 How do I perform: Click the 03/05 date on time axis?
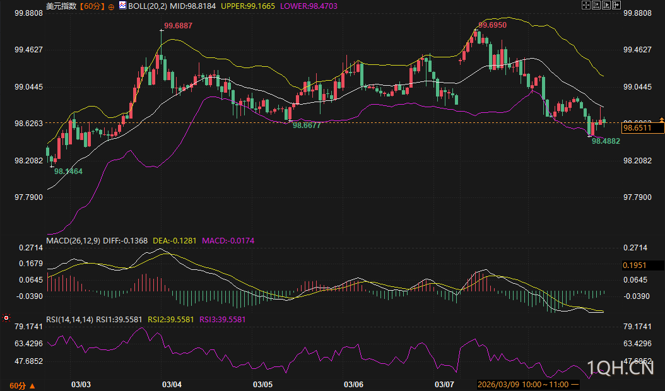[x=262, y=384]
